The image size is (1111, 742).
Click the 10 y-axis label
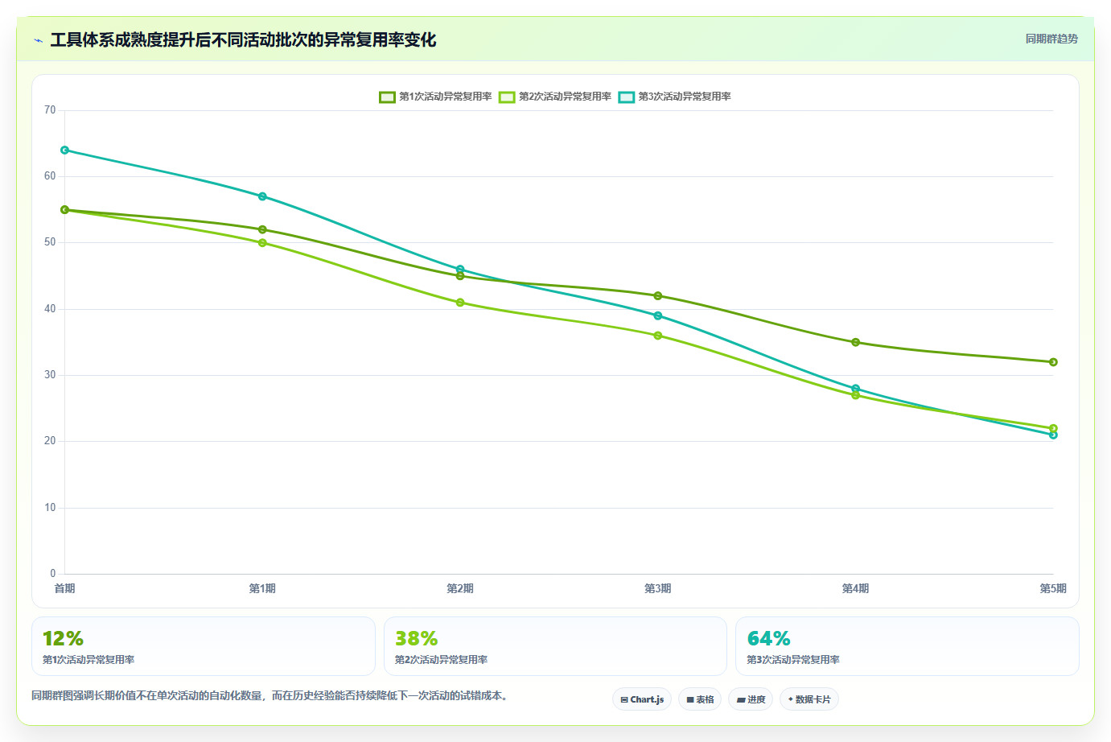coord(50,508)
